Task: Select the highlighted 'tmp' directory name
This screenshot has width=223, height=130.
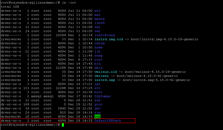Action: click(x=98, y=117)
